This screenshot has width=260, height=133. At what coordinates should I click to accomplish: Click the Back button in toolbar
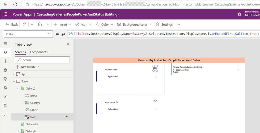click(12, 25)
